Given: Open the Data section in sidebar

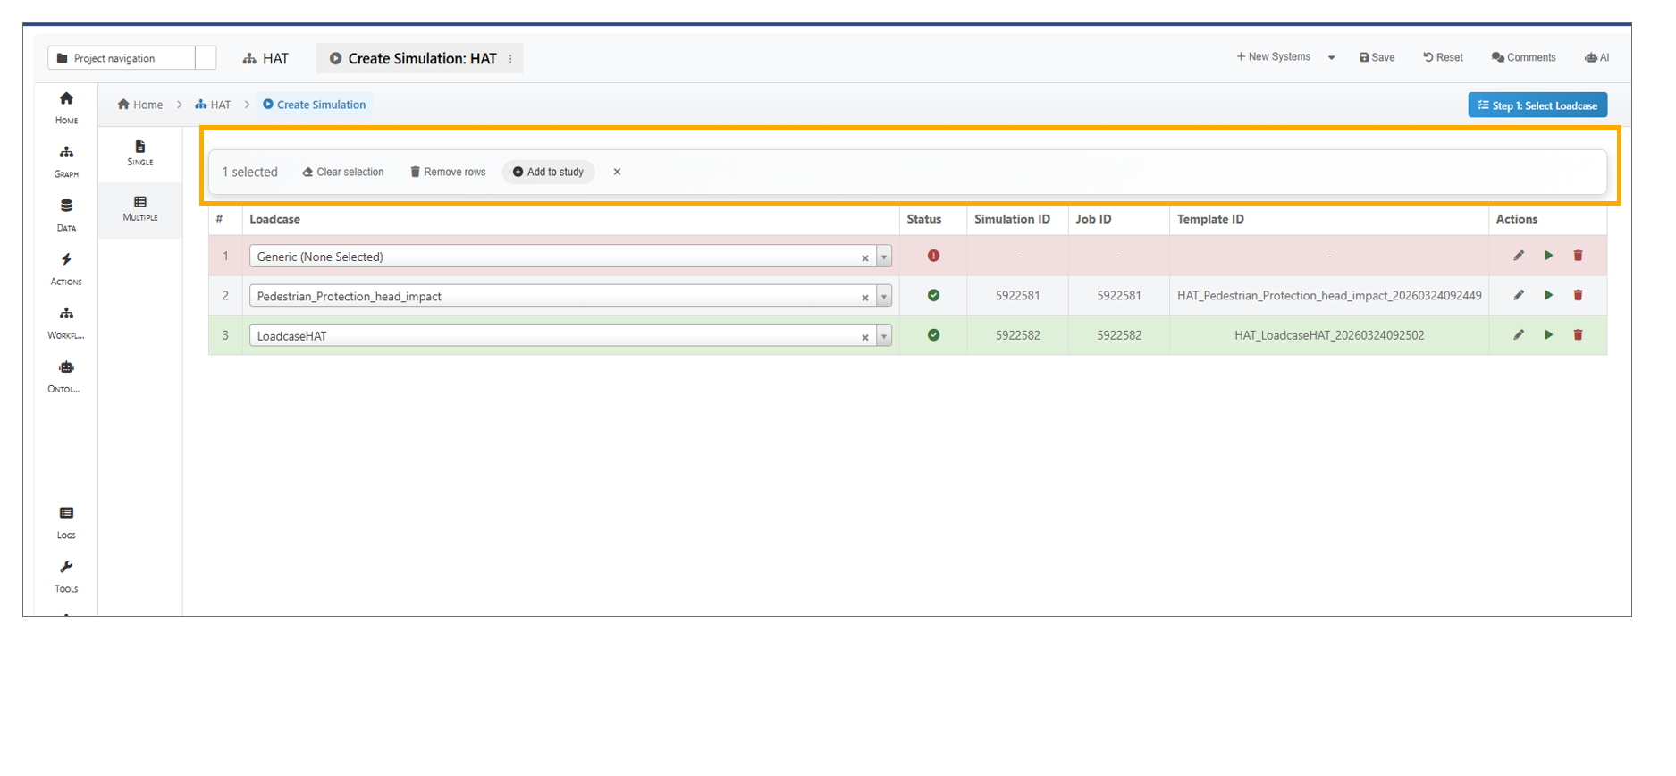Looking at the screenshot, I should [x=66, y=215].
